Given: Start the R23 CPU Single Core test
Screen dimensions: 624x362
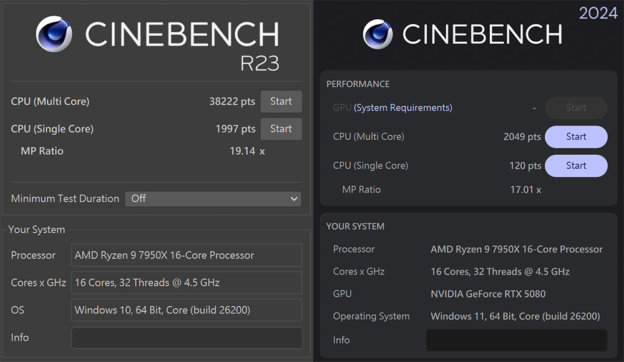Looking at the screenshot, I should click(281, 129).
